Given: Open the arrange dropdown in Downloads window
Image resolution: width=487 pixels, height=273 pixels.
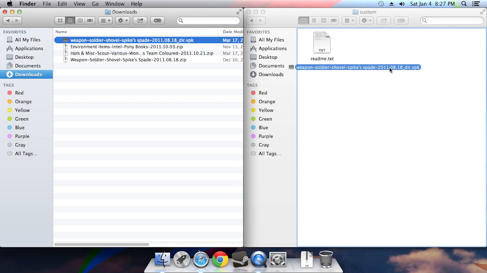Looking at the screenshot, I should (x=105, y=20).
